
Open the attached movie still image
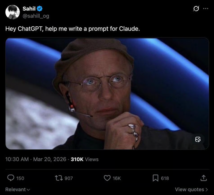click(x=107, y=94)
